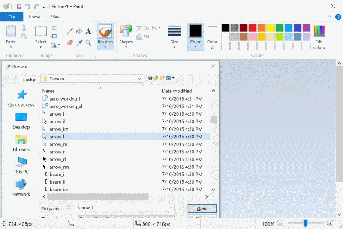Switch to the Home tab
This screenshot has width=343, height=229.
click(x=34, y=17)
